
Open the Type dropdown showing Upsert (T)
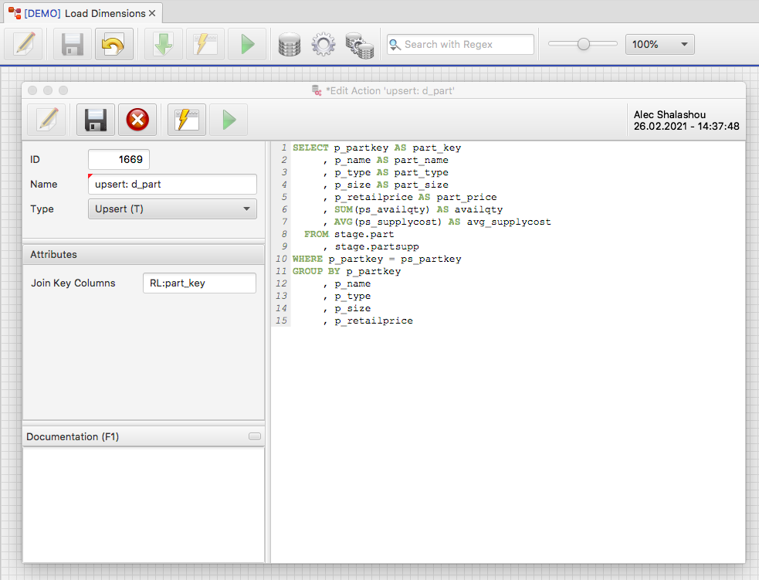(172, 209)
